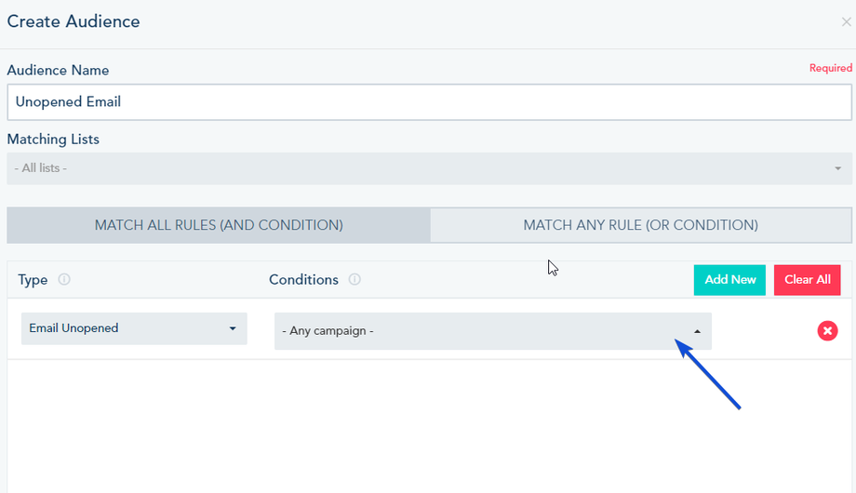The height and width of the screenshot is (493, 856).
Task: Close the Create Audience dialog
Action: [846, 22]
